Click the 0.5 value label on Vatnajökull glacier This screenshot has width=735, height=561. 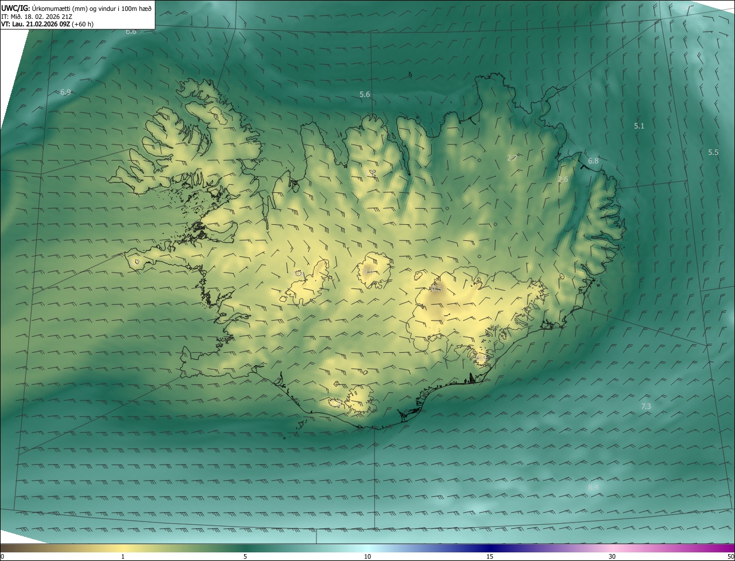coord(436,289)
